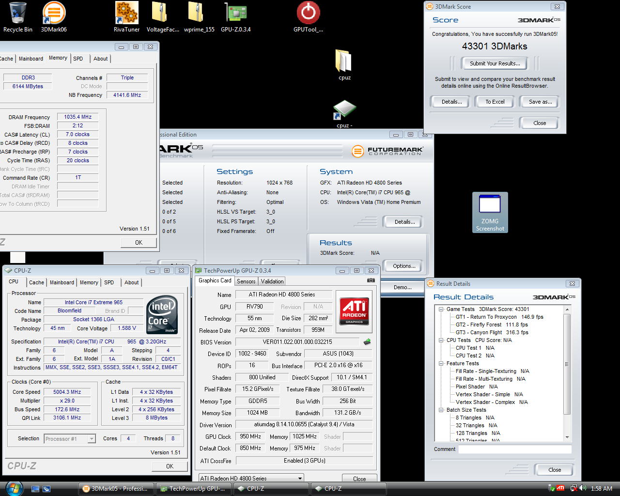This screenshot has height=496, width=620.
Task: Switch to the Validation tab in GPU-Z
Action: 272,281
